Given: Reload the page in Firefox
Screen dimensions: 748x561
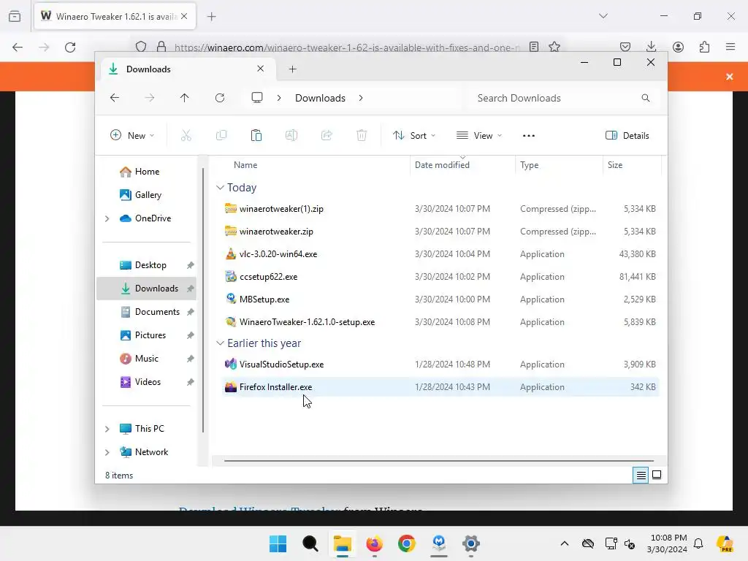Looking at the screenshot, I should pos(70,47).
